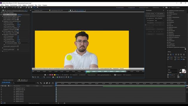Click the Стаб. деформ. button
Viewport: 188px width, 106px height.
[160, 14]
